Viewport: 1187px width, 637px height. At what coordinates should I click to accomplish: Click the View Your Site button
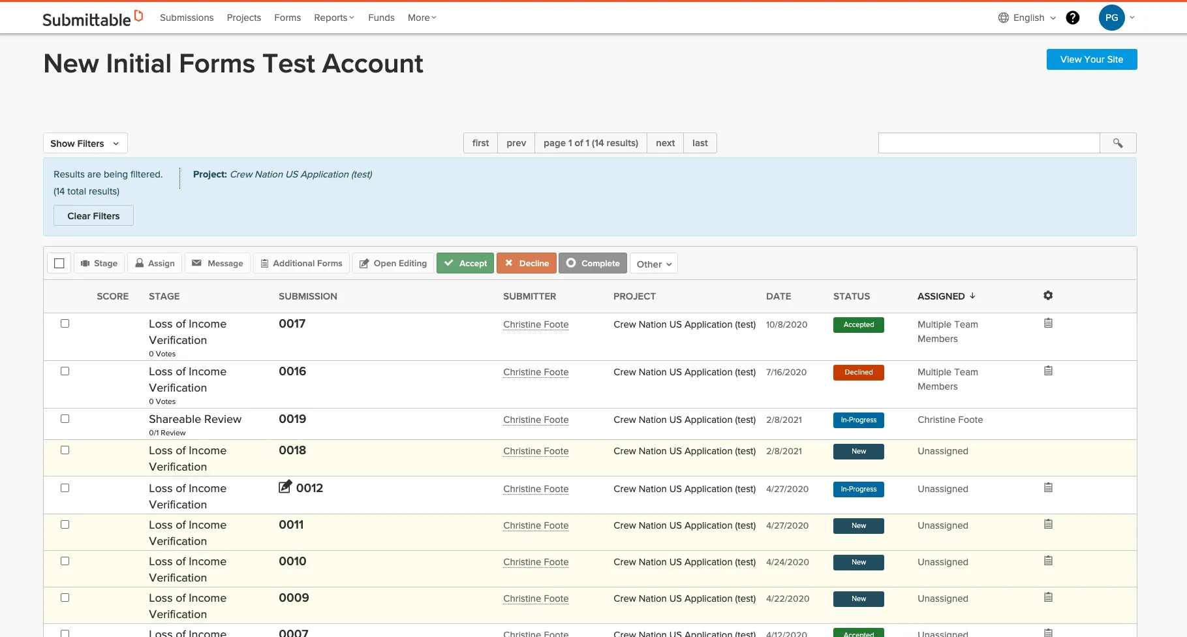(x=1092, y=59)
